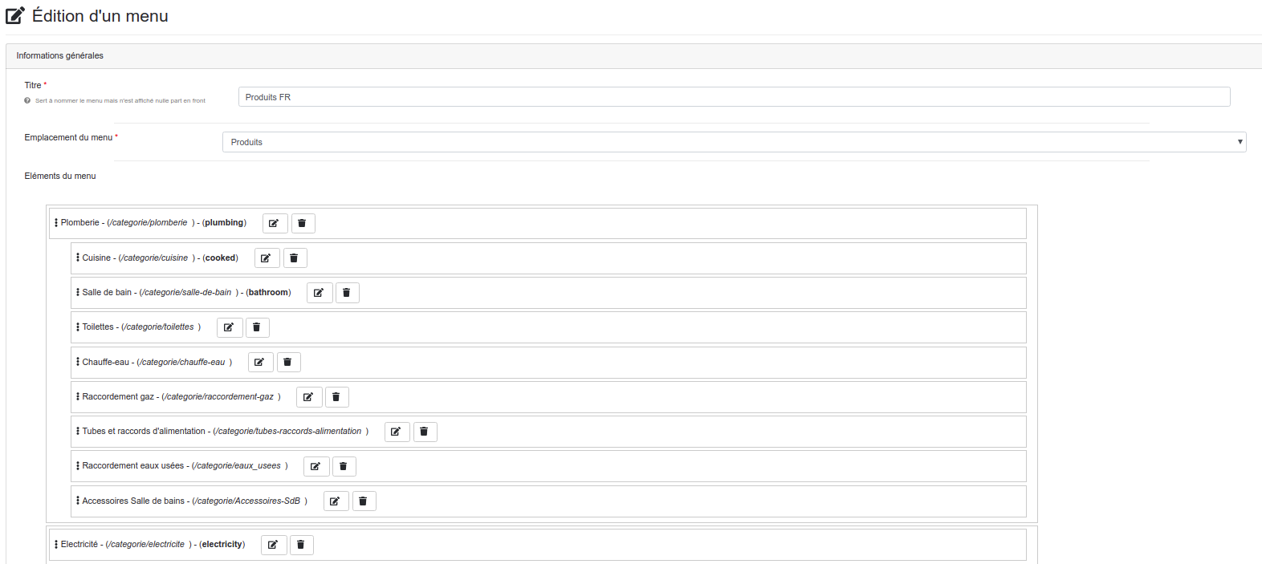Image resolution: width=1262 pixels, height=564 pixels.
Task: Delete the Cuisine menu entry
Action: coord(295,258)
